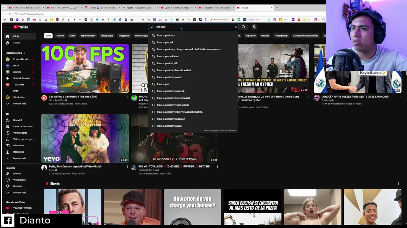Pick suggestion 'lean superiority 8d'
Viewport: 407px width, 228px height.
[x=193, y=63]
